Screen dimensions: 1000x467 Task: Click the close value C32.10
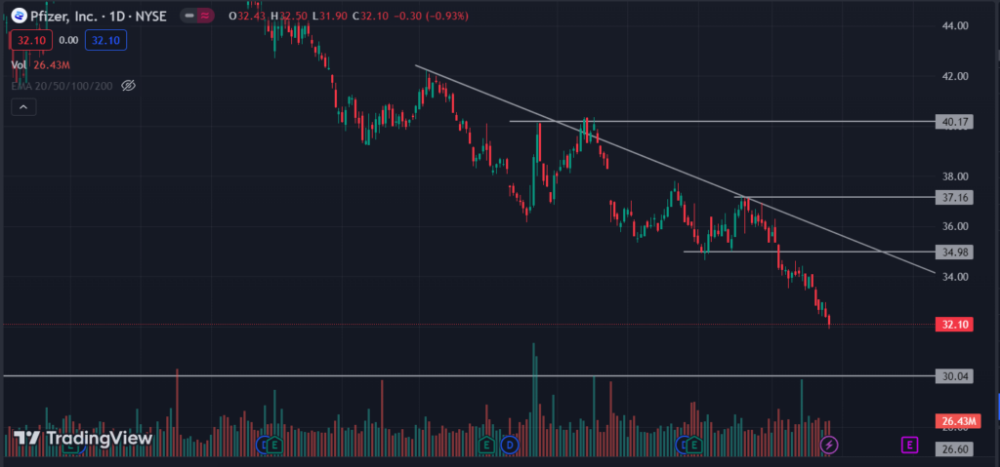368,16
